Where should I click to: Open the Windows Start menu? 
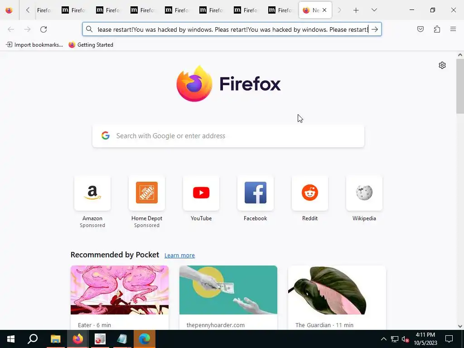[11, 339]
